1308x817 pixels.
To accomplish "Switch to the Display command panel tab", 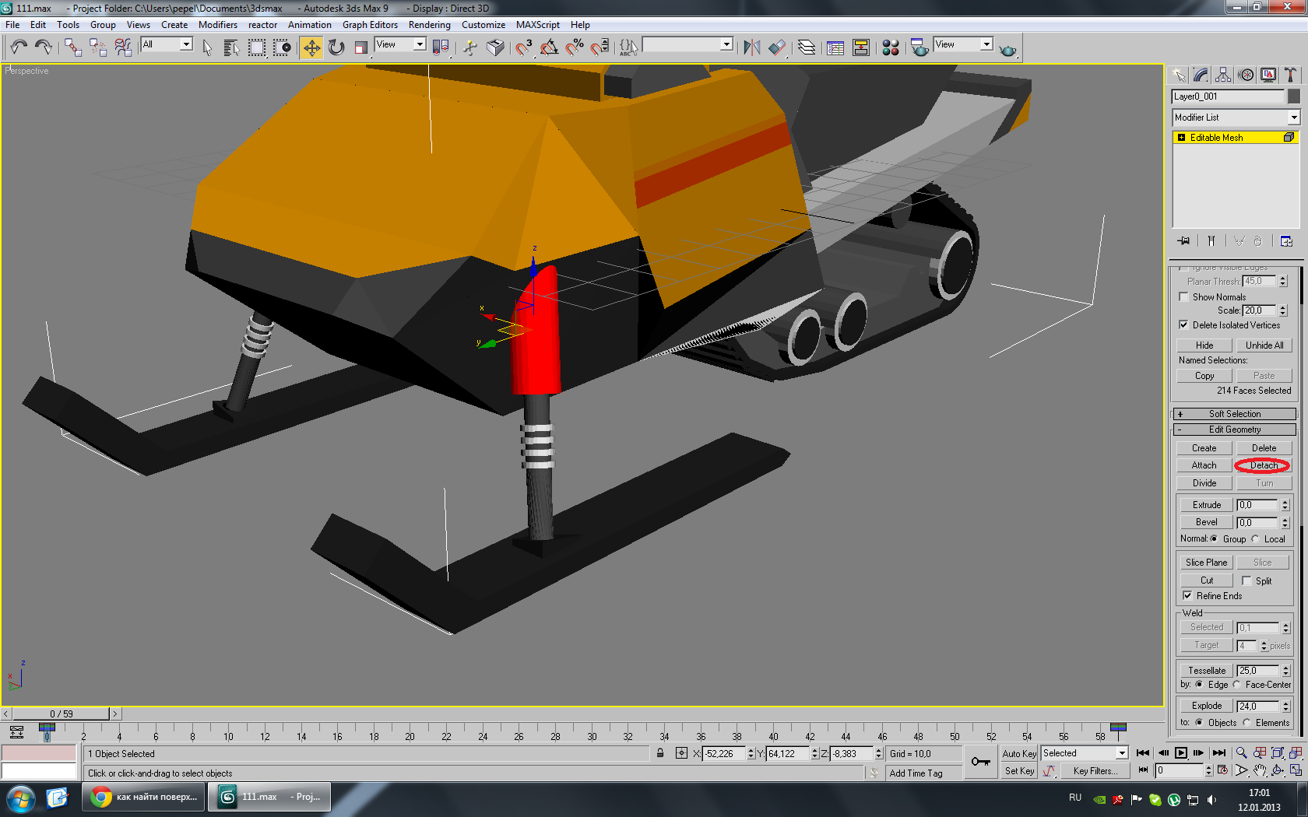I will coord(1268,75).
